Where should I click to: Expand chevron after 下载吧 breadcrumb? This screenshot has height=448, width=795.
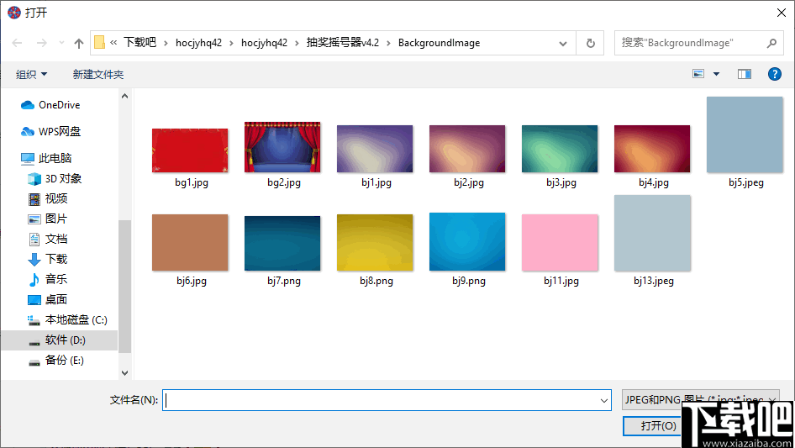166,43
